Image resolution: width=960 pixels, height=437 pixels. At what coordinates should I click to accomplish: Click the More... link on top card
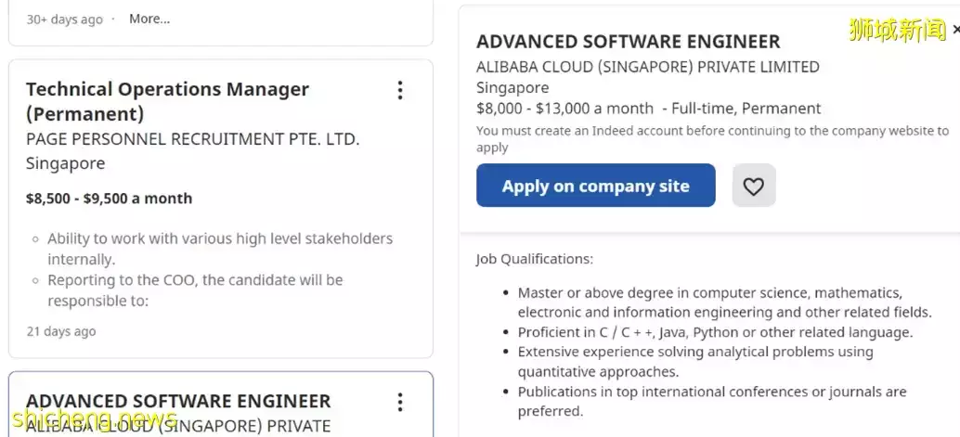149,19
